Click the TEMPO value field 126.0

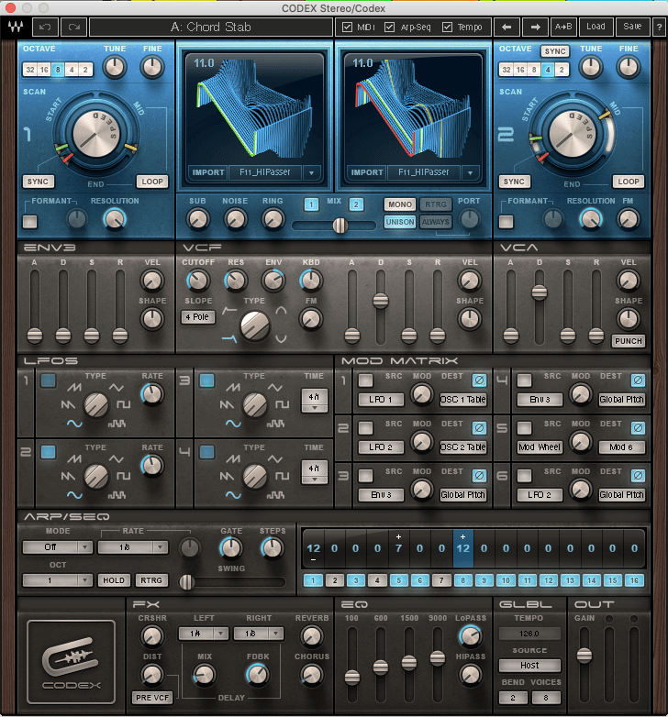point(529,634)
